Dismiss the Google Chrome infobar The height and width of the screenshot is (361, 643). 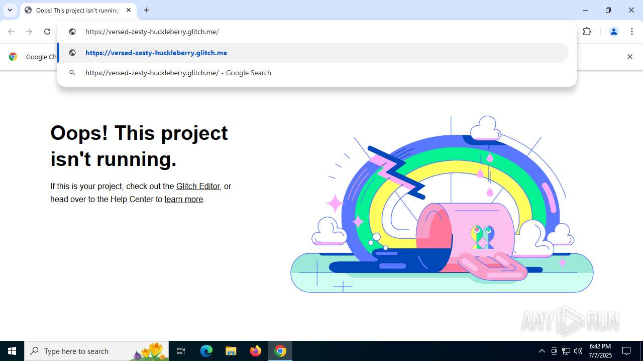click(x=629, y=57)
